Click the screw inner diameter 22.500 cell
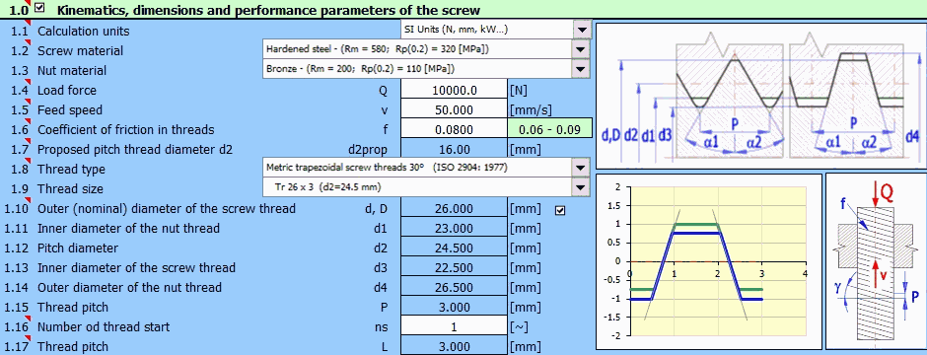Screen dimensions: 927x355 pos(454,267)
